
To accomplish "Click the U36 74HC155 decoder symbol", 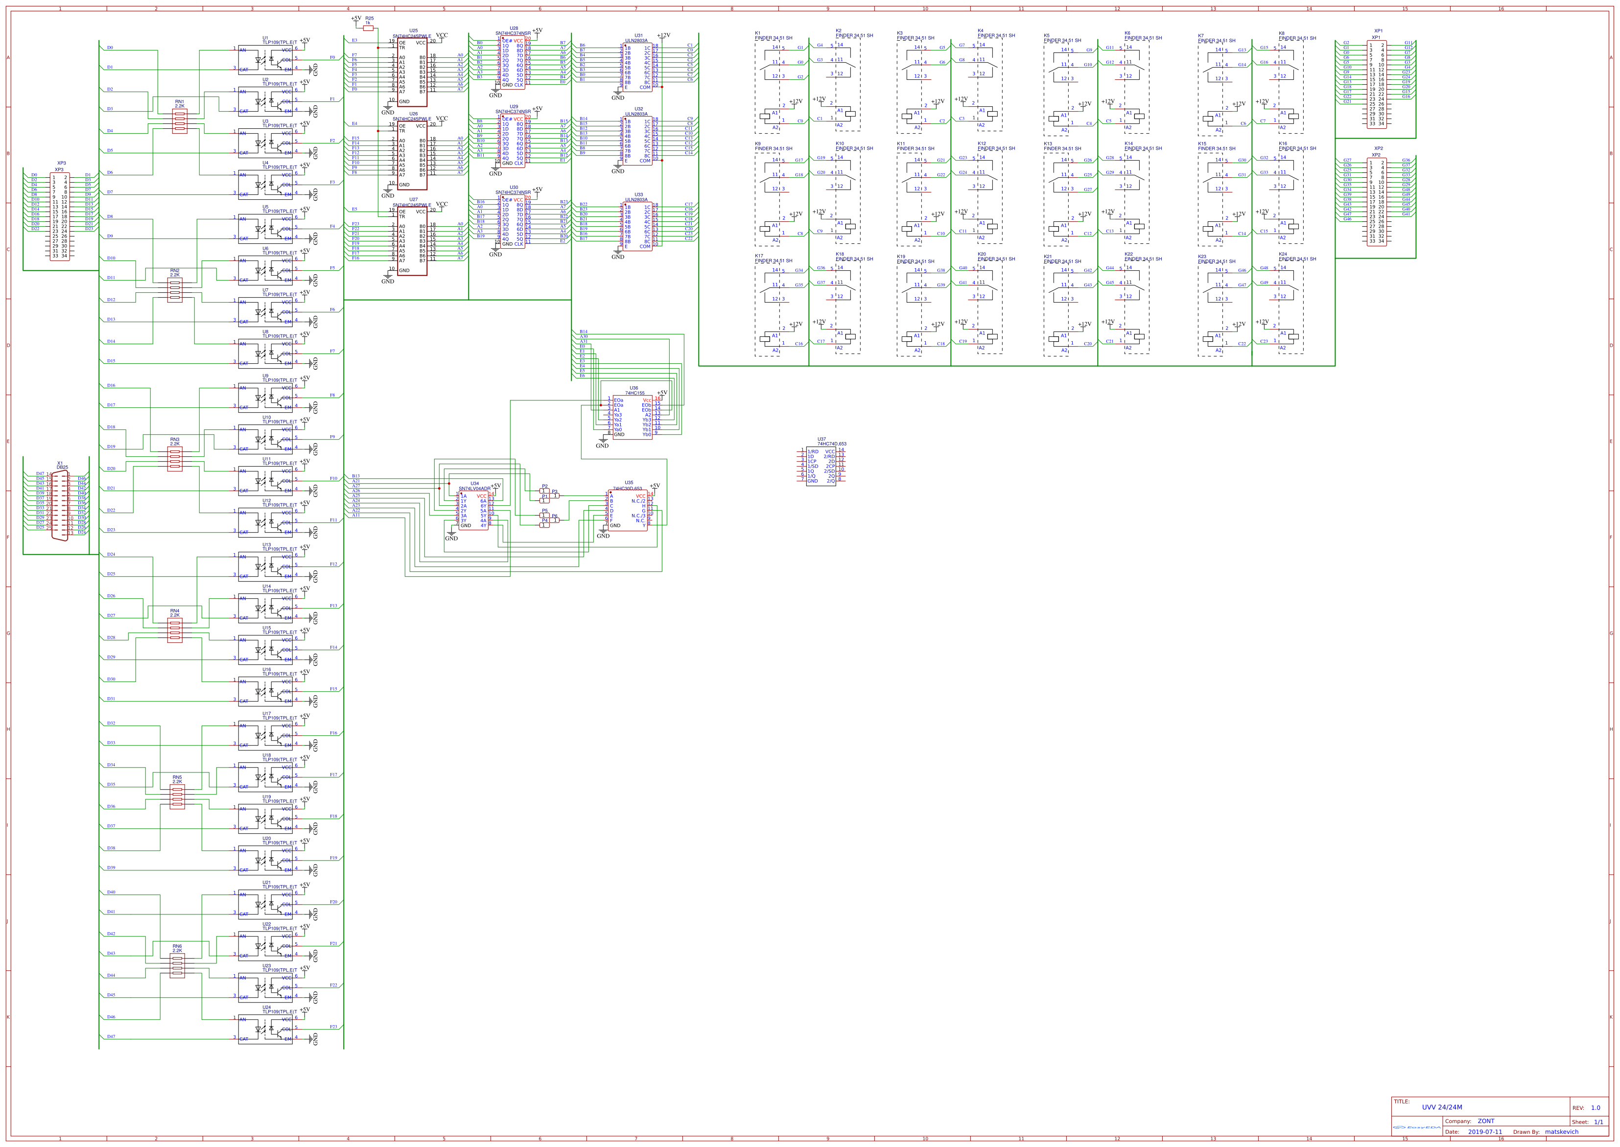I will tap(633, 418).
